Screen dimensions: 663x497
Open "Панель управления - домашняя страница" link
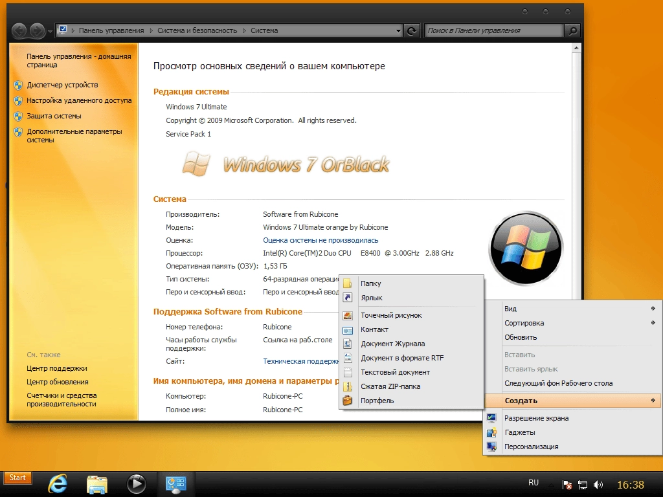pos(78,60)
